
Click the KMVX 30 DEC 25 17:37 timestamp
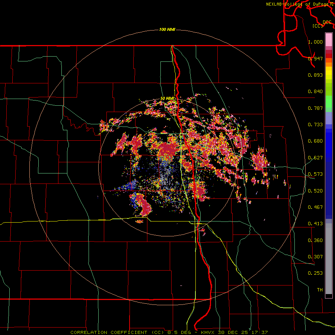tap(234, 332)
